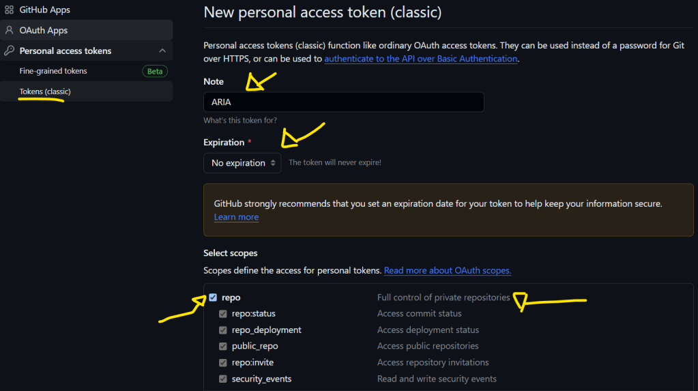Viewport: 698px width, 391px height.
Task: Toggle the repo scope checkbox
Action: pos(213,298)
